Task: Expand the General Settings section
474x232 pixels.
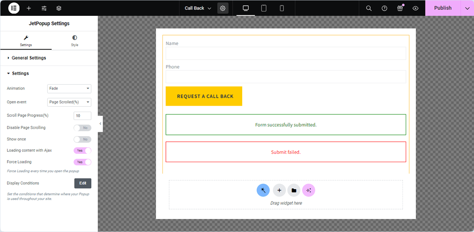Action: point(28,58)
